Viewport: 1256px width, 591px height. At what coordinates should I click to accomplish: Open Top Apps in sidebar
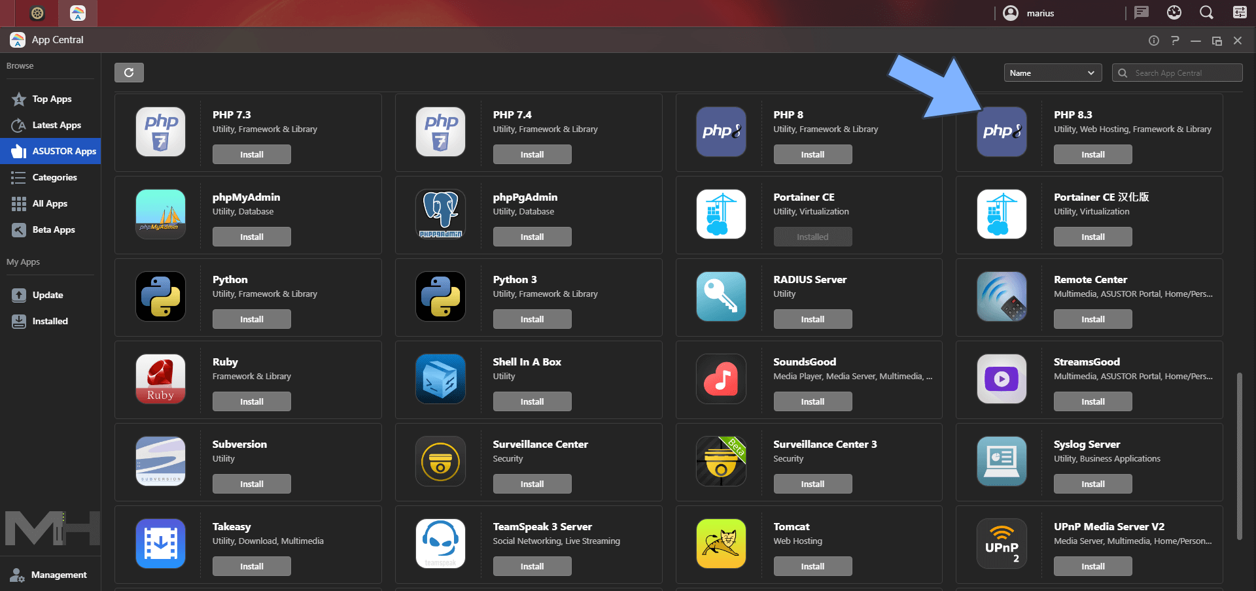[50, 99]
